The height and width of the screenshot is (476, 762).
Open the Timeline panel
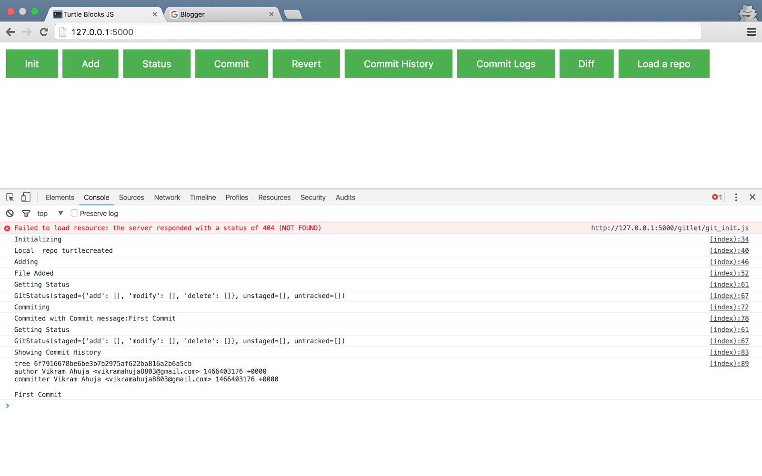tap(203, 198)
